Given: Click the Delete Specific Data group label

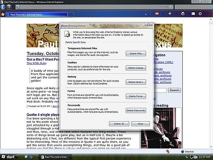Looking at the screenshot, I should tap(75, 42).
